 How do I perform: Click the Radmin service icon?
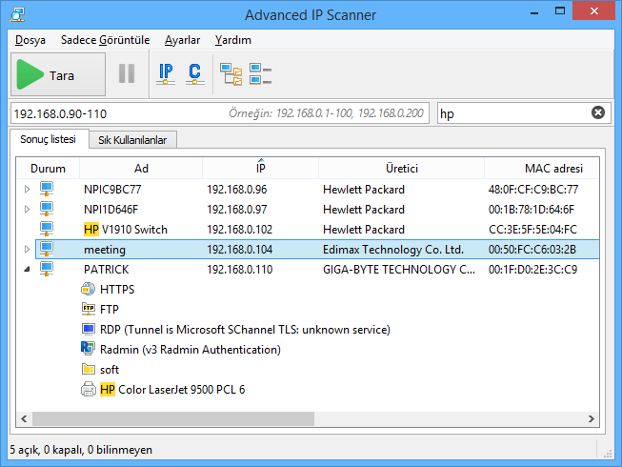[x=89, y=349]
